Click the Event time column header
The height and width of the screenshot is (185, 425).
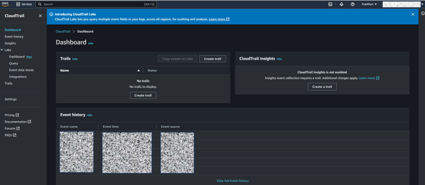tap(111, 127)
